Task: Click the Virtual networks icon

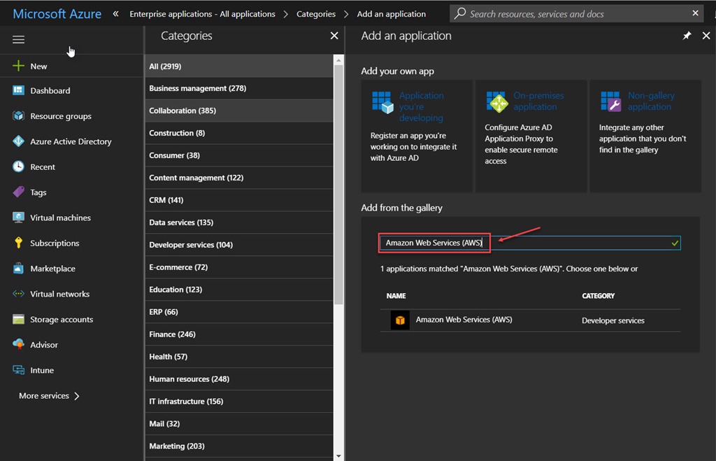Action: tap(18, 294)
